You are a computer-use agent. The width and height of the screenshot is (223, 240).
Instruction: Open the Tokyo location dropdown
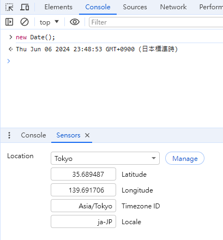(105, 158)
